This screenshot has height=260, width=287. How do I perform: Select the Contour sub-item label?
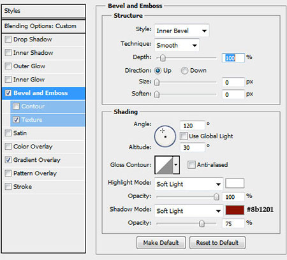tap(33, 106)
